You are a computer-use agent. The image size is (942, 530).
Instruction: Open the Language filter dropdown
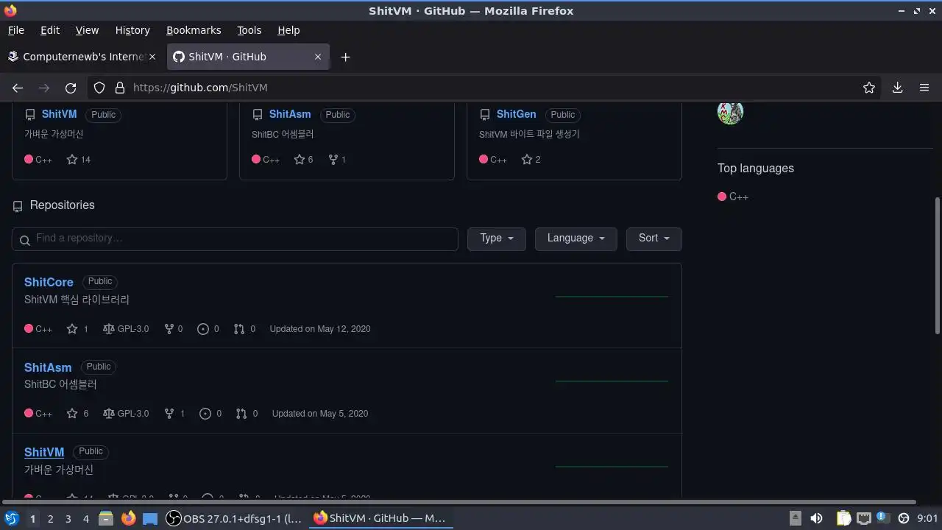(x=576, y=239)
